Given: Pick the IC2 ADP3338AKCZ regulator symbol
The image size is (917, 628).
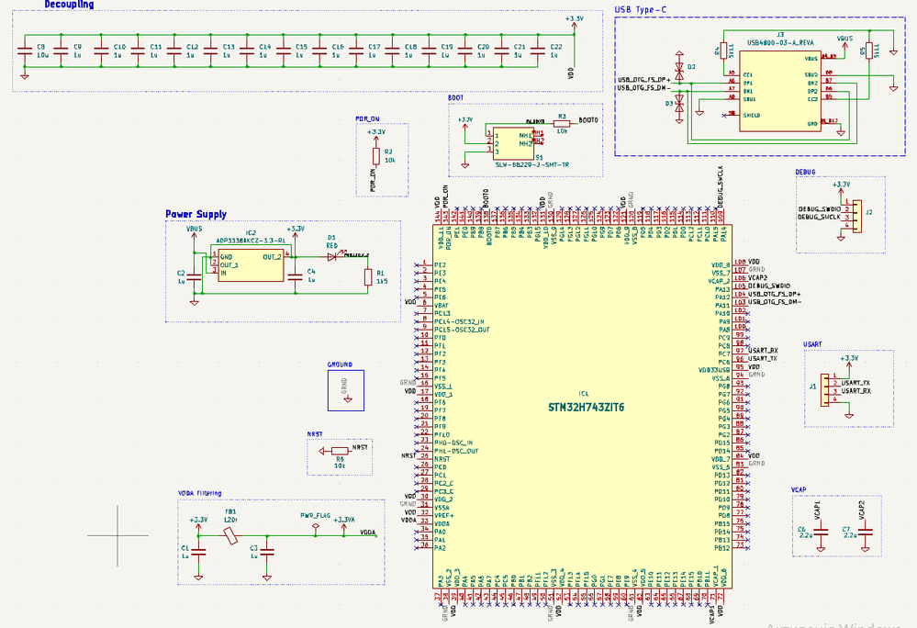Looking at the screenshot, I should click(251, 266).
